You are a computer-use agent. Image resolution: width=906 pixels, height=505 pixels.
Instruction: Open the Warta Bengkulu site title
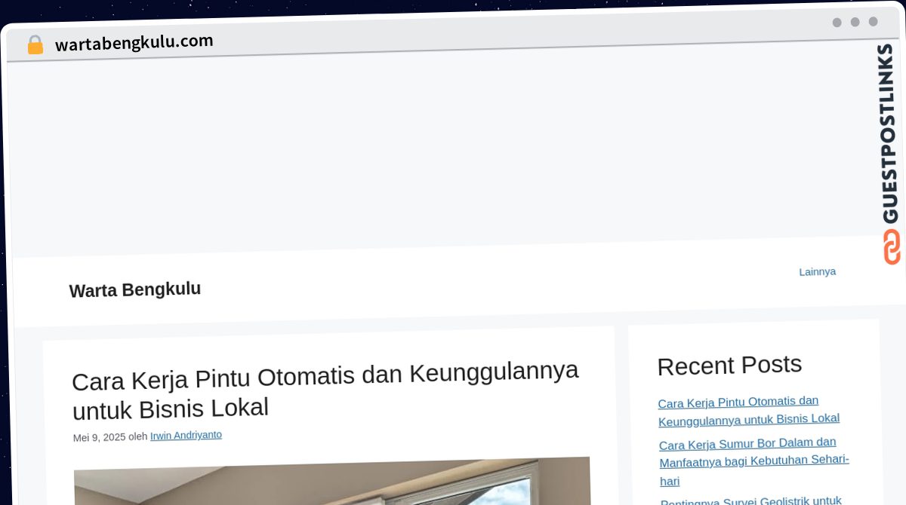pos(135,289)
